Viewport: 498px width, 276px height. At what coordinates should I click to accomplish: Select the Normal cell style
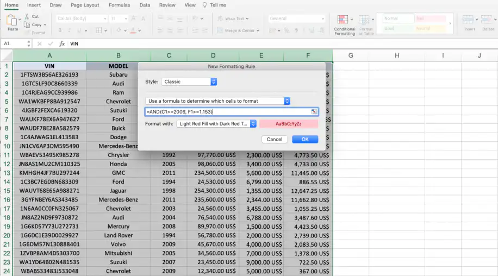tap(398, 18)
